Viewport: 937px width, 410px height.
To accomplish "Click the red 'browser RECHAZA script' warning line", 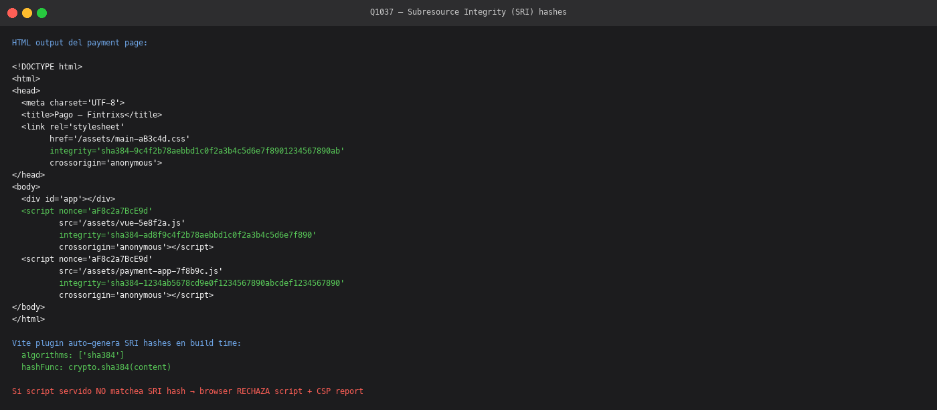I will [x=187, y=391].
